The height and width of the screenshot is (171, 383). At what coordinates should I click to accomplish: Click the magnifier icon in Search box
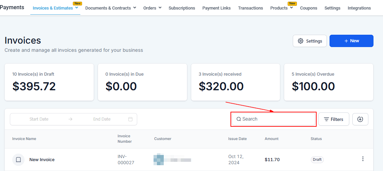click(x=239, y=119)
